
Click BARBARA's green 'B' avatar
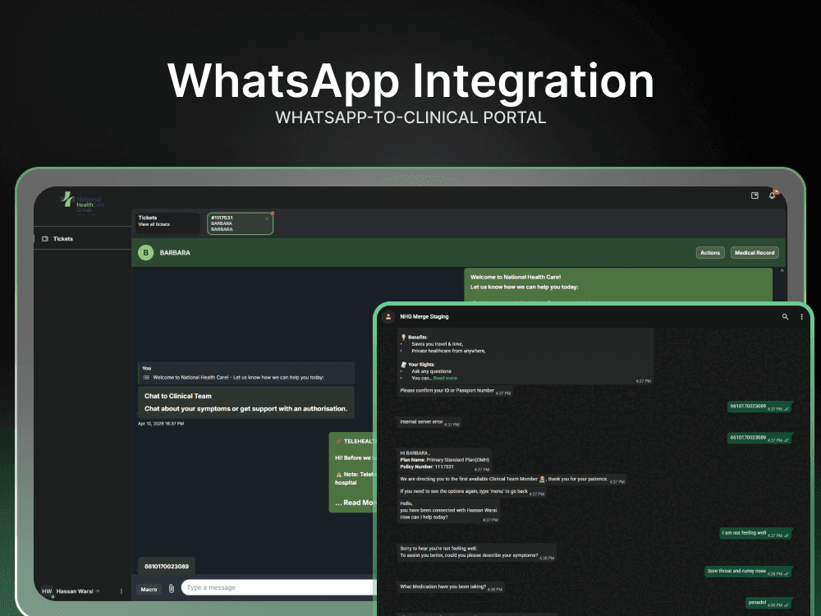click(x=145, y=252)
